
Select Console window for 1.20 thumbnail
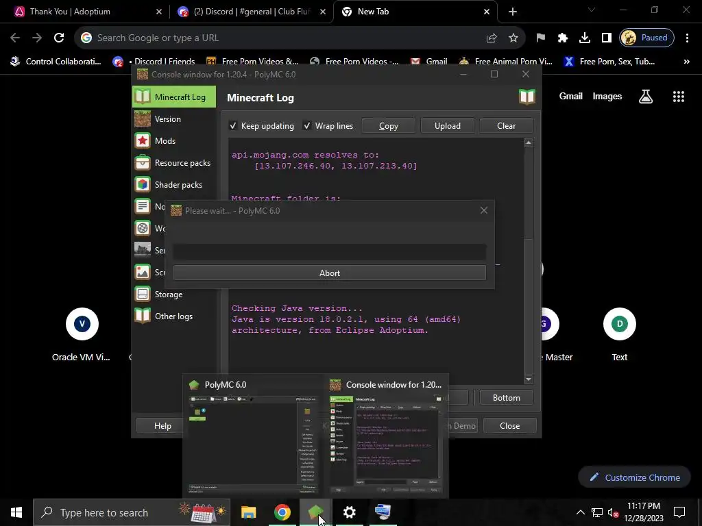coord(386,436)
